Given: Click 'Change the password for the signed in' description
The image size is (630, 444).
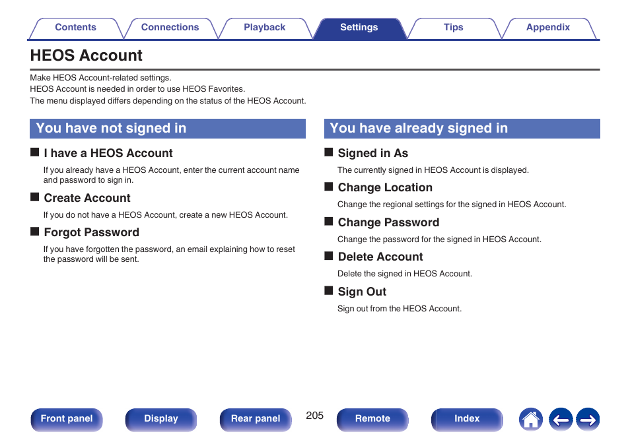Looking at the screenshot, I should click(x=439, y=239).
